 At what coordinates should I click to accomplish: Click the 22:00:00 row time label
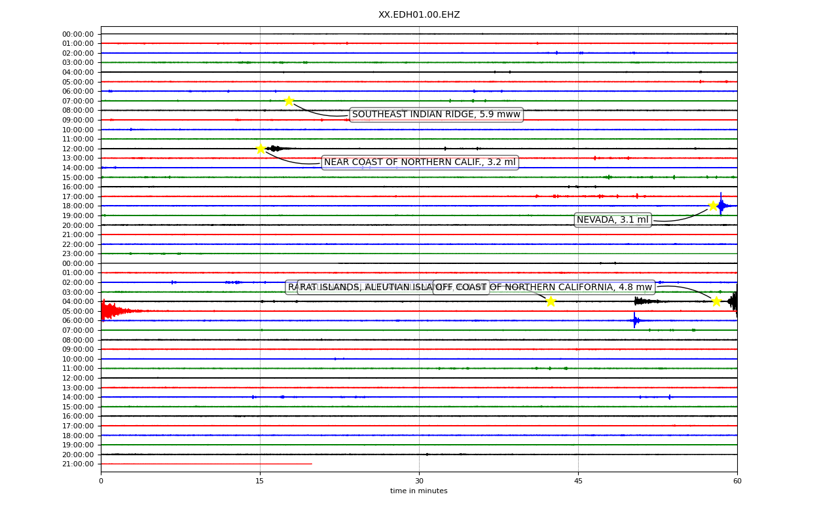coord(78,244)
